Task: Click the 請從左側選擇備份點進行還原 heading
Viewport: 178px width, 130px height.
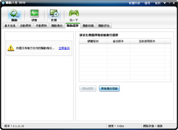Action: click(x=99, y=35)
